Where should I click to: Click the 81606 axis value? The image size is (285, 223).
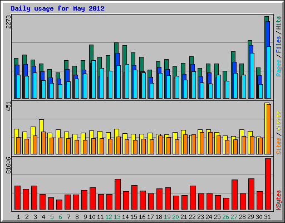pos(8,165)
